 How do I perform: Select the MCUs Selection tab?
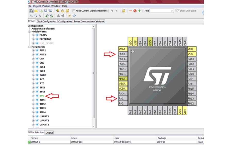[36, 132]
